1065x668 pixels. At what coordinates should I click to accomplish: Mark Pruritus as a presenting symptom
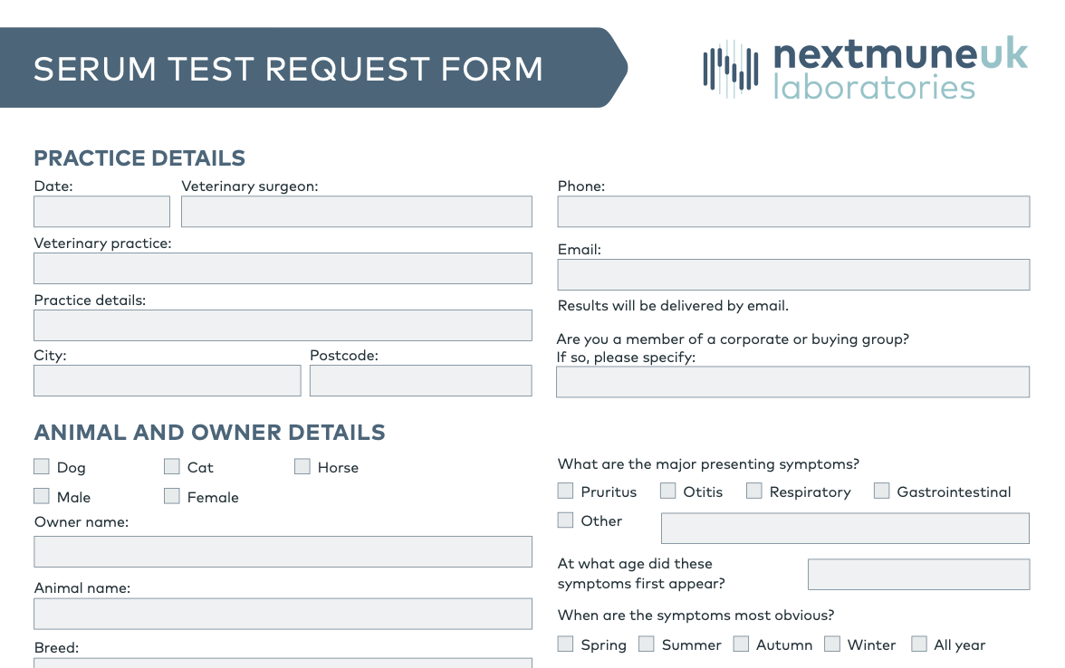tap(565, 491)
